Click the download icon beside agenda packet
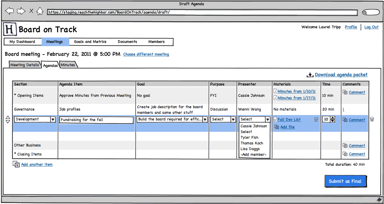 310,75
